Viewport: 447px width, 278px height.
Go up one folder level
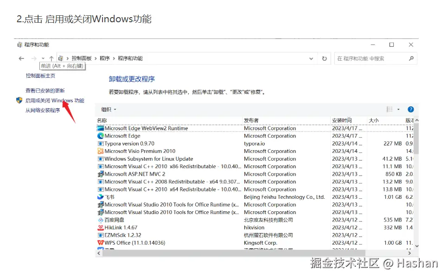tap(51, 58)
